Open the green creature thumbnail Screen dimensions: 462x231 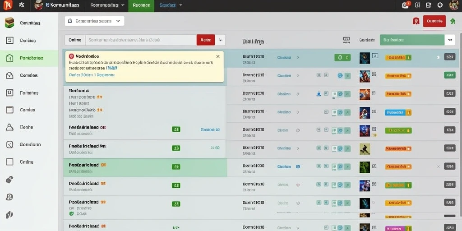365,167
